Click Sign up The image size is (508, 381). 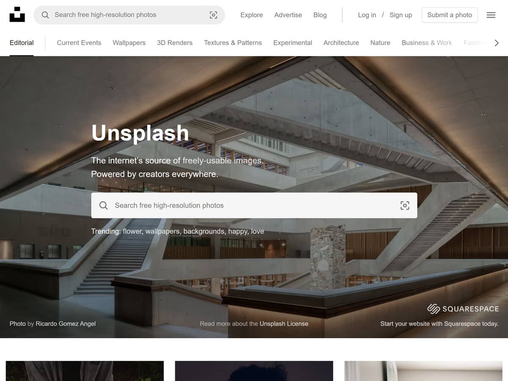pyautogui.click(x=400, y=15)
